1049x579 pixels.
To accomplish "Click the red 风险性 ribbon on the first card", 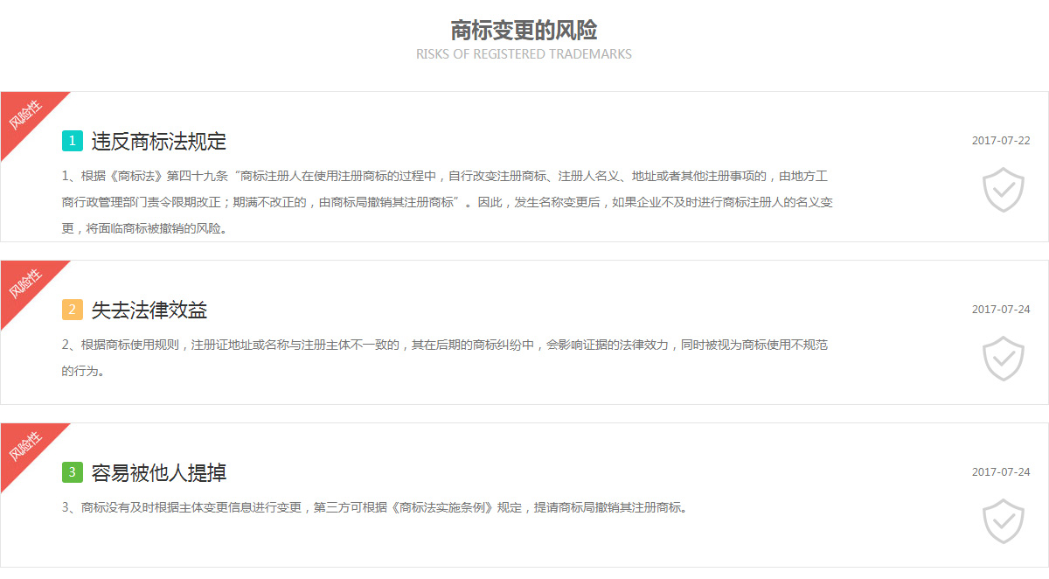I will [25, 116].
